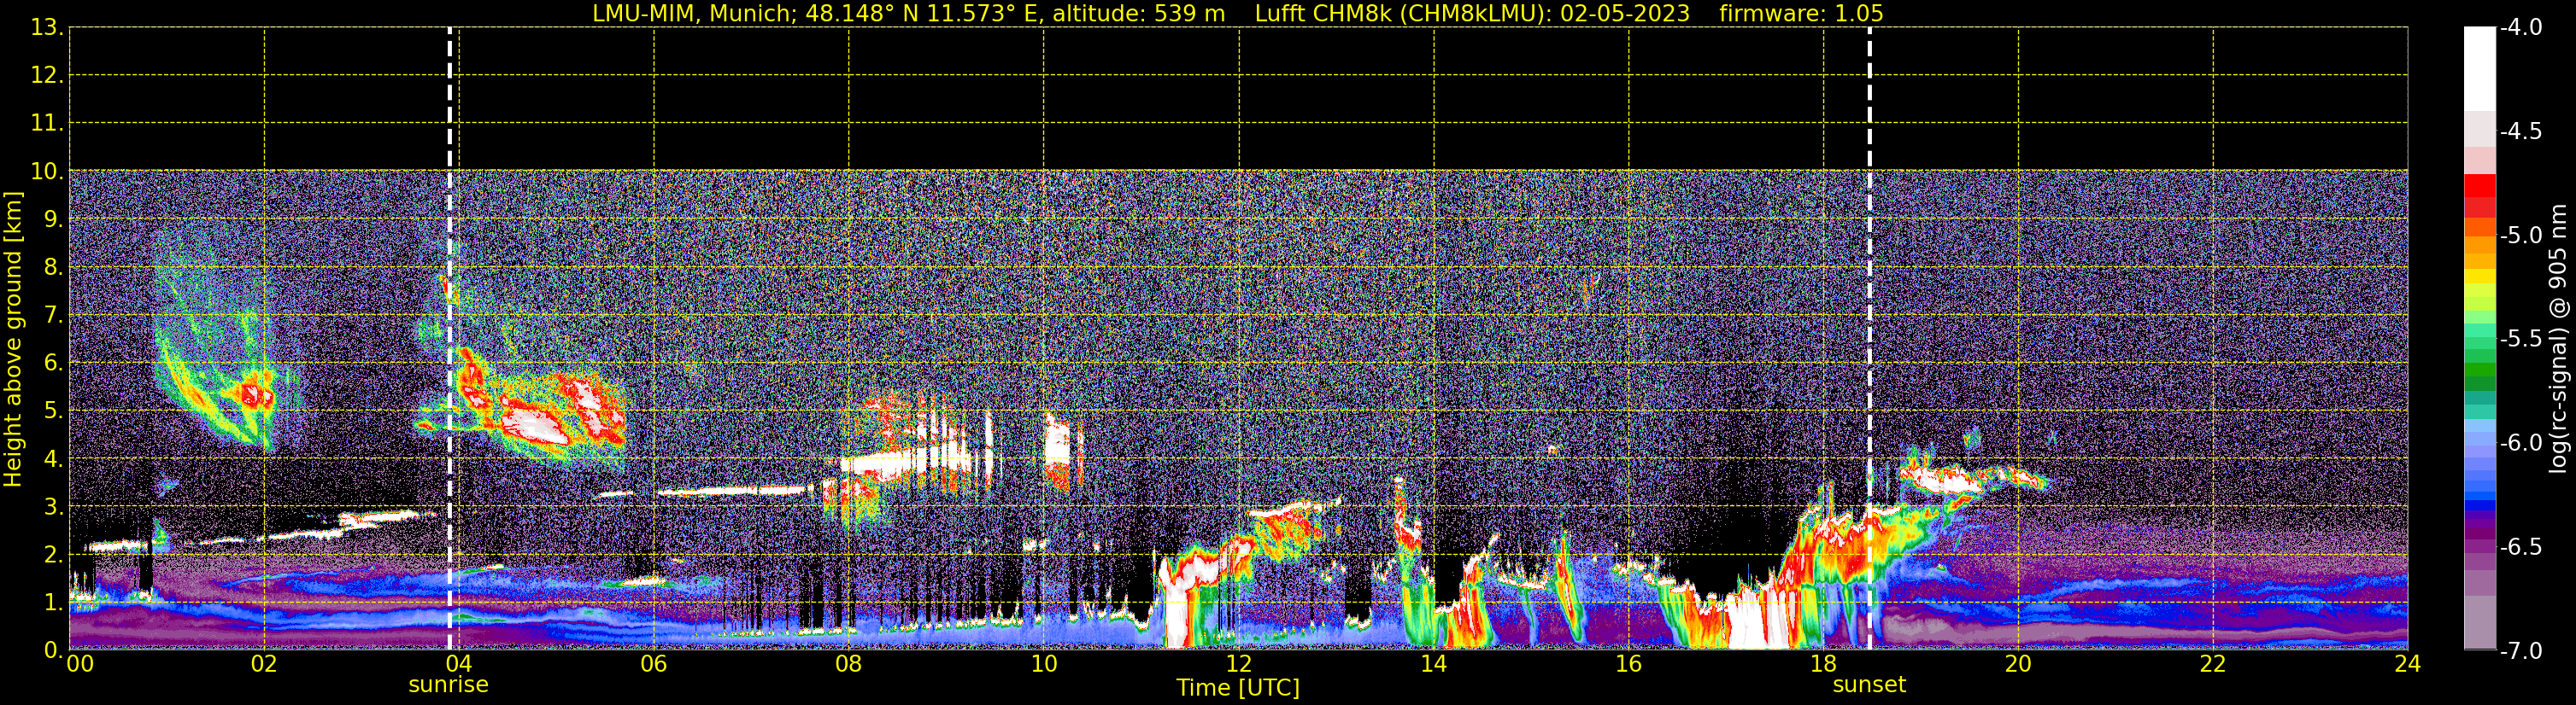Click the time-axis tick label "14"

coord(1433,665)
